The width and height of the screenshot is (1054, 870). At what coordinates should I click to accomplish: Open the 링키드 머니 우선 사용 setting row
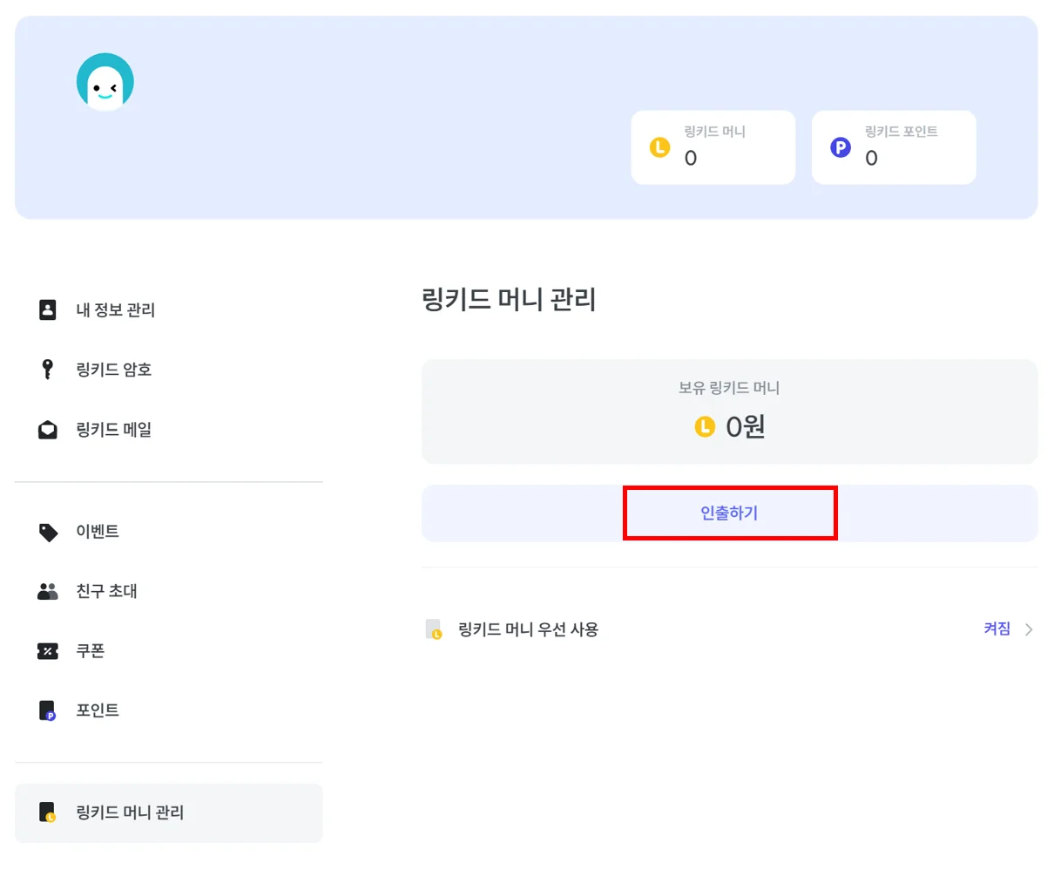pos(528,629)
